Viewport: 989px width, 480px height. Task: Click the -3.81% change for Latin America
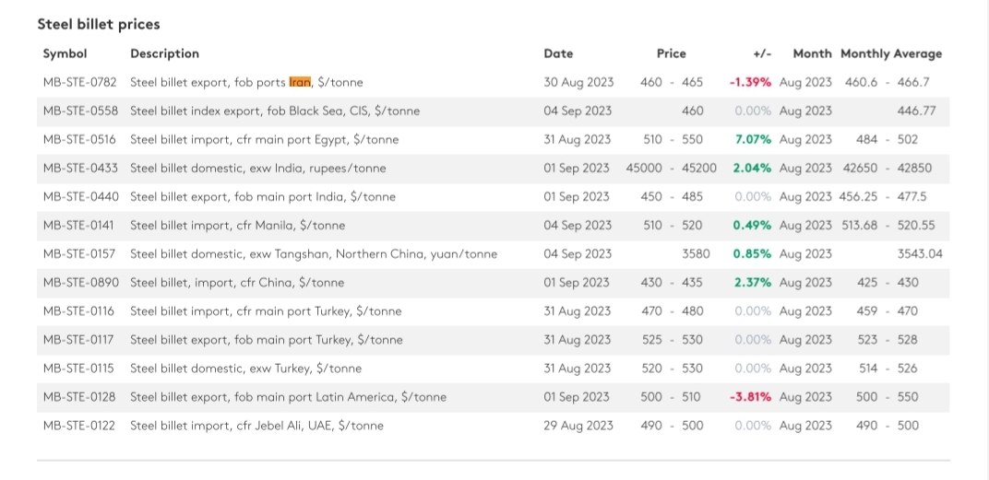point(750,397)
